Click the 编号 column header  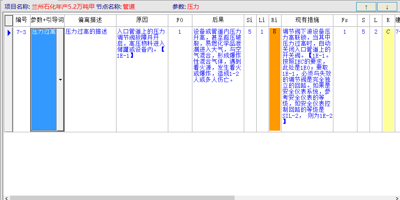point(21,20)
